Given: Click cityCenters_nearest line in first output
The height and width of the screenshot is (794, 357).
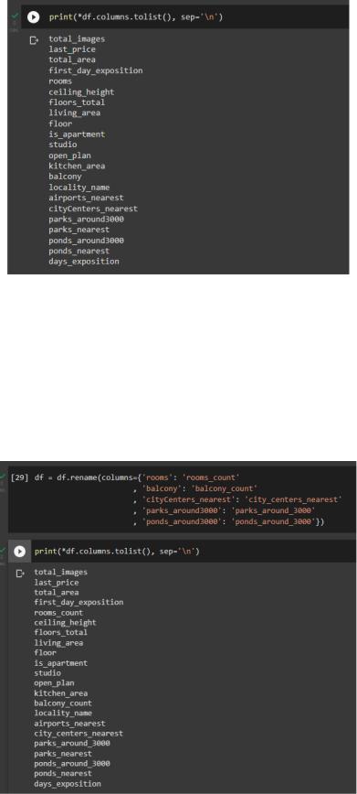Looking at the screenshot, I should pos(93,209).
